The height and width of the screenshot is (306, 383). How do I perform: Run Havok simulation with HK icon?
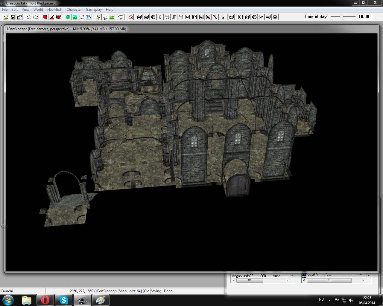click(82, 17)
